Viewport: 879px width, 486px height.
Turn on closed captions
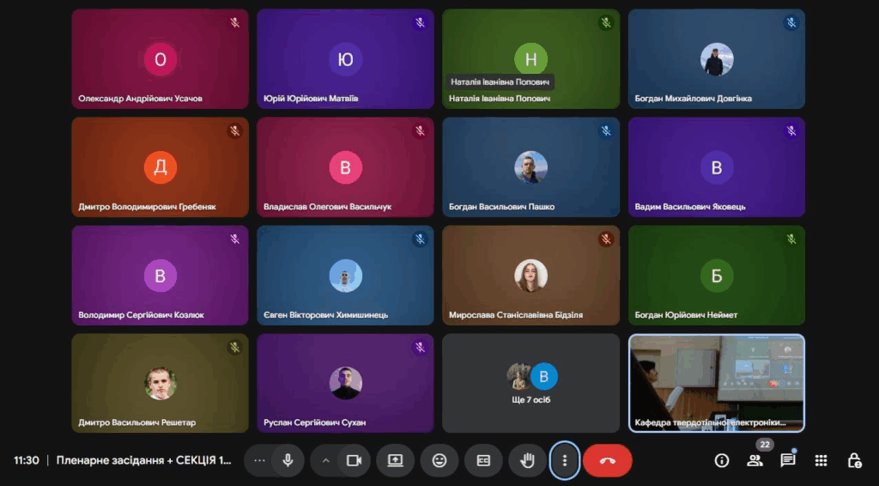click(x=483, y=460)
